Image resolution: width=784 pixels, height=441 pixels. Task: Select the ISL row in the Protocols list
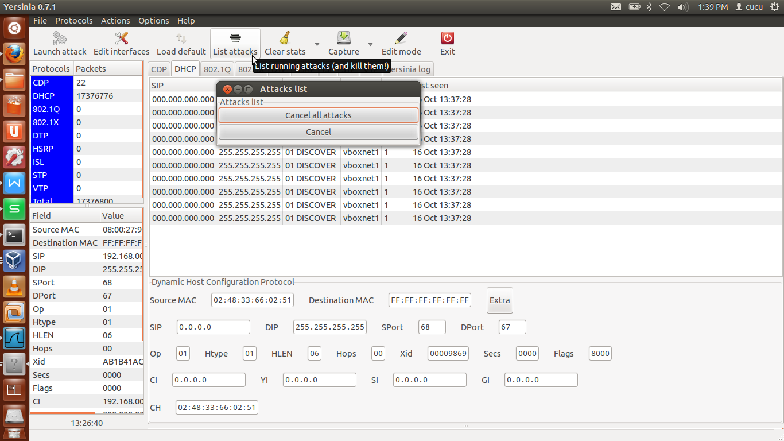86,162
